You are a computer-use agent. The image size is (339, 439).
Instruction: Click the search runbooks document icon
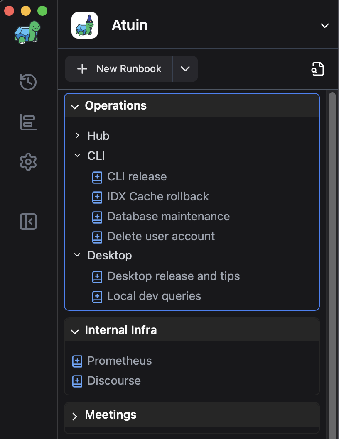pos(318,69)
